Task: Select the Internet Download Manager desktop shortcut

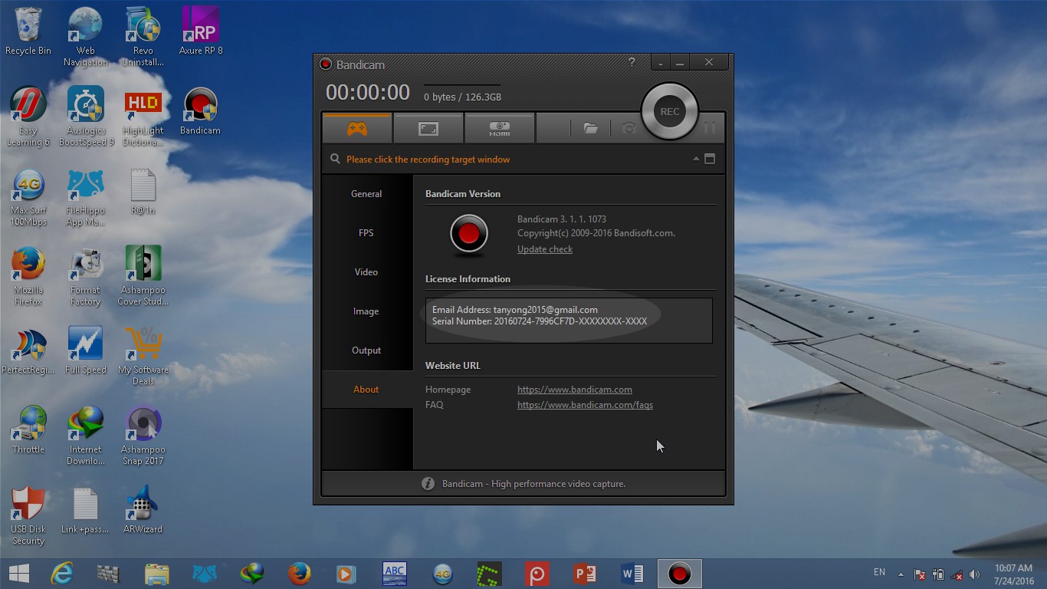Action: pos(85,436)
